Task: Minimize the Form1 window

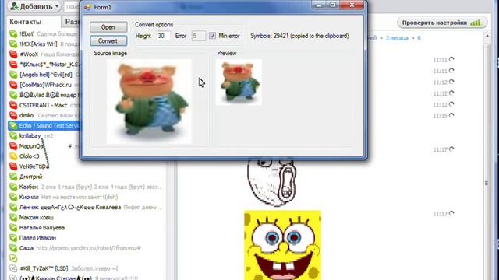Action: point(319,5)
